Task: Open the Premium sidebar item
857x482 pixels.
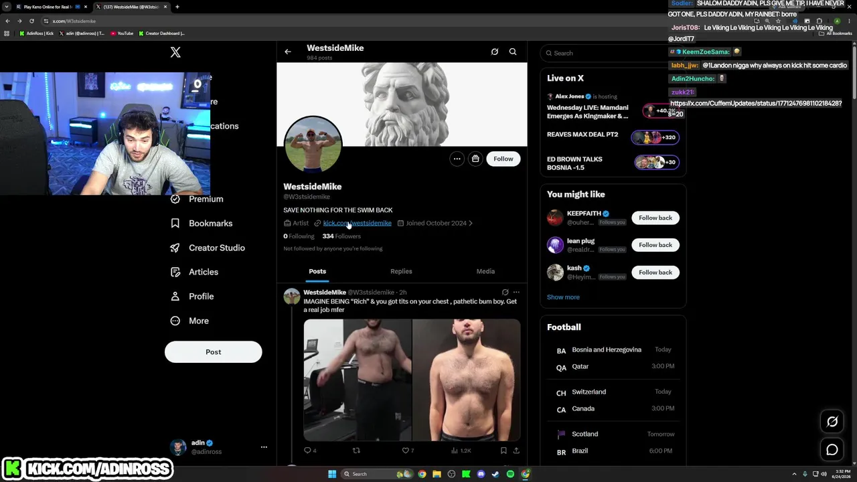Action: pyautogui.click(x=198, y=199)
